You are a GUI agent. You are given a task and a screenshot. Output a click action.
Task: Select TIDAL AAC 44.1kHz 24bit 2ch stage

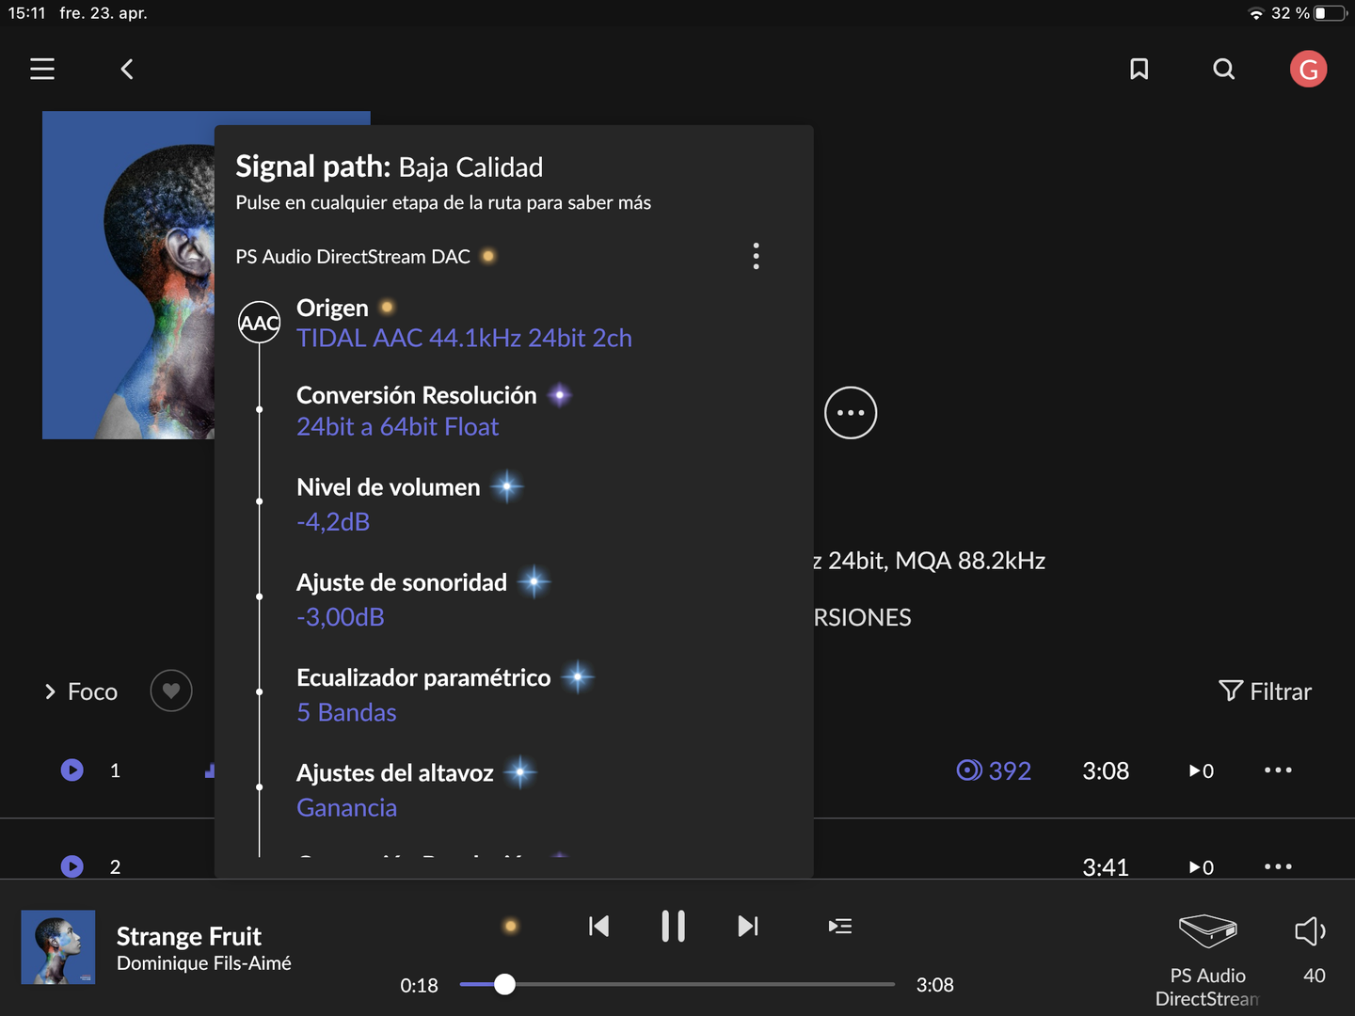click(464, 339)
